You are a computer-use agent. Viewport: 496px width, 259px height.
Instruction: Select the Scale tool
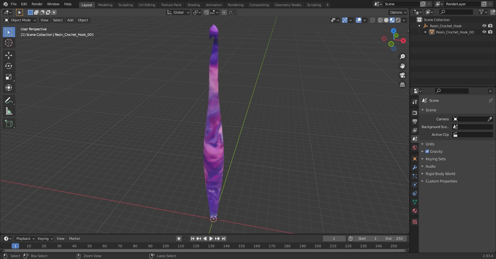pos(9,77)
